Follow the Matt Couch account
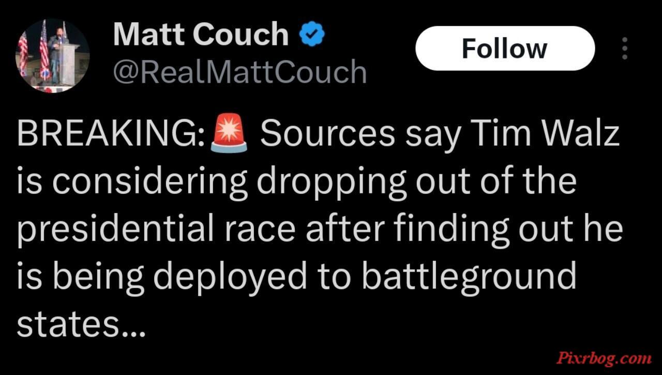 505,49
